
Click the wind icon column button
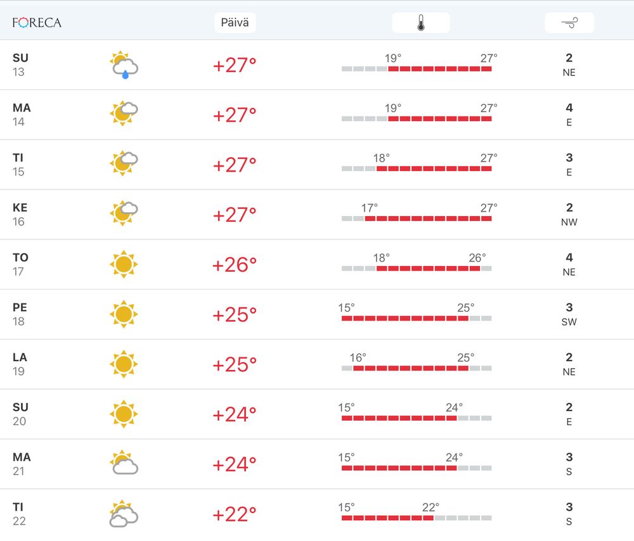(569, 23)
